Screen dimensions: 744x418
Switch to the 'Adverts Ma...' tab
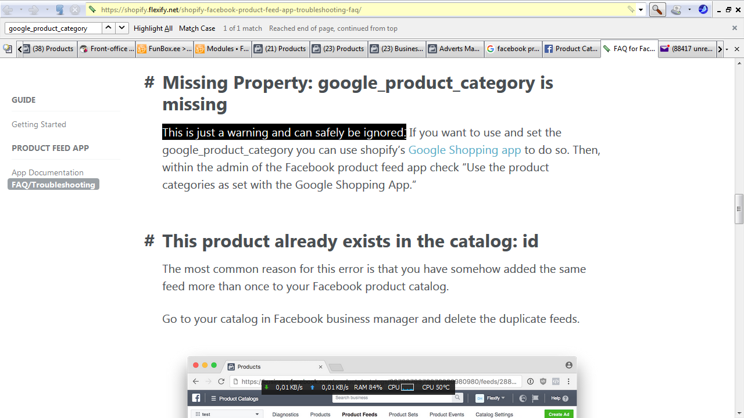pyautogui.click(x=455, y=49)
